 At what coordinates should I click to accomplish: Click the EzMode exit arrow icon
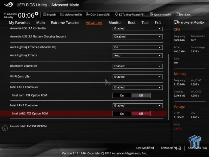179,148
